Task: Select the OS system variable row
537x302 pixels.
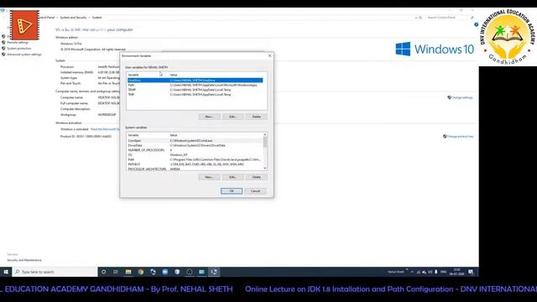Action: click(195, 155)
